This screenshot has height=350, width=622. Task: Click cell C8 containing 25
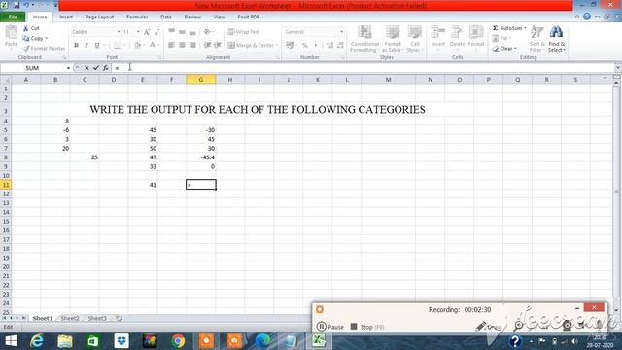[x=85, y=157]
